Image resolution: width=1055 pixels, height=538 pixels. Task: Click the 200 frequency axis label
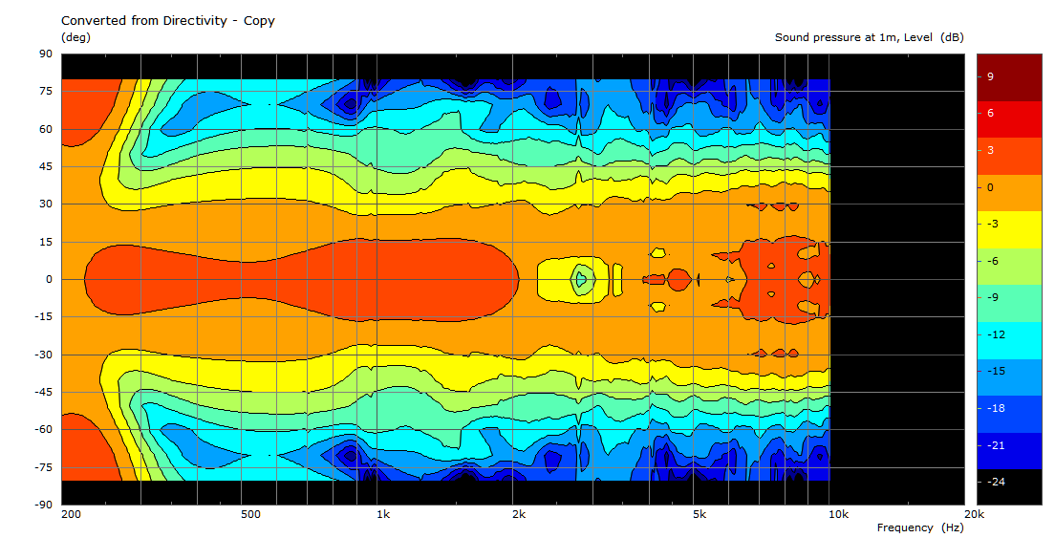click(x=71, y=514)
